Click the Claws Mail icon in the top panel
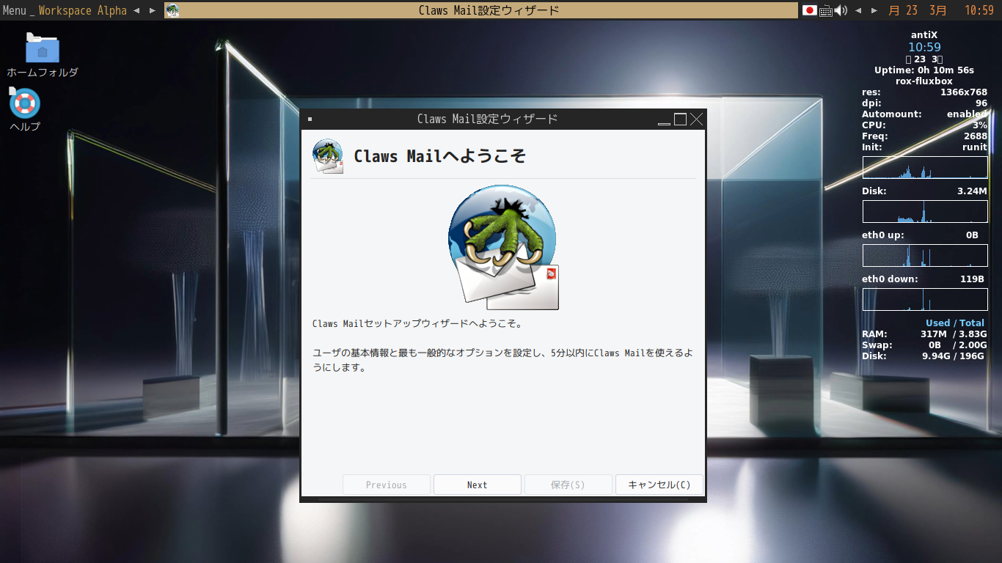 coord(172,10)
